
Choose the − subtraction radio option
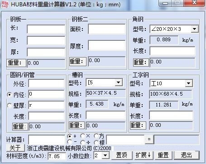(69, 142)
